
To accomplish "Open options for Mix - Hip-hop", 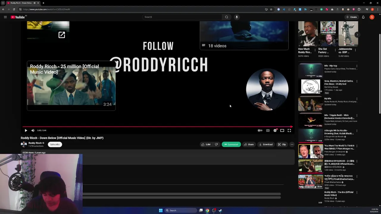I will [357, 66].
